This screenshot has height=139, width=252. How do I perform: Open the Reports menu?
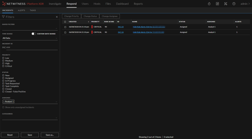point(138,4)
